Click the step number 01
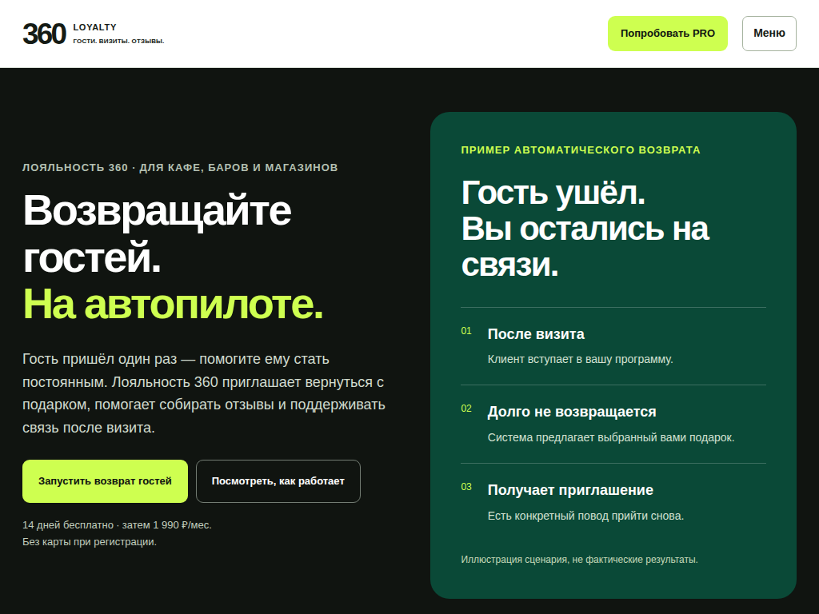Image resolution: width=819 pixels, height=614 pixels. click(x=466, y=330)
